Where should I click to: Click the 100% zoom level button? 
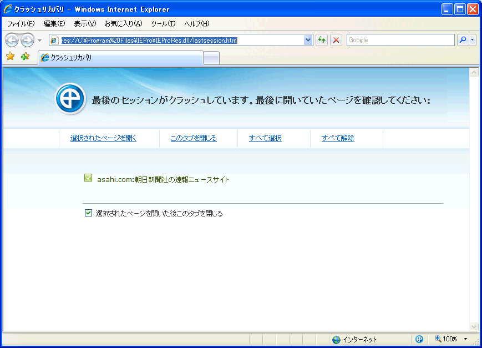[446, 339]
